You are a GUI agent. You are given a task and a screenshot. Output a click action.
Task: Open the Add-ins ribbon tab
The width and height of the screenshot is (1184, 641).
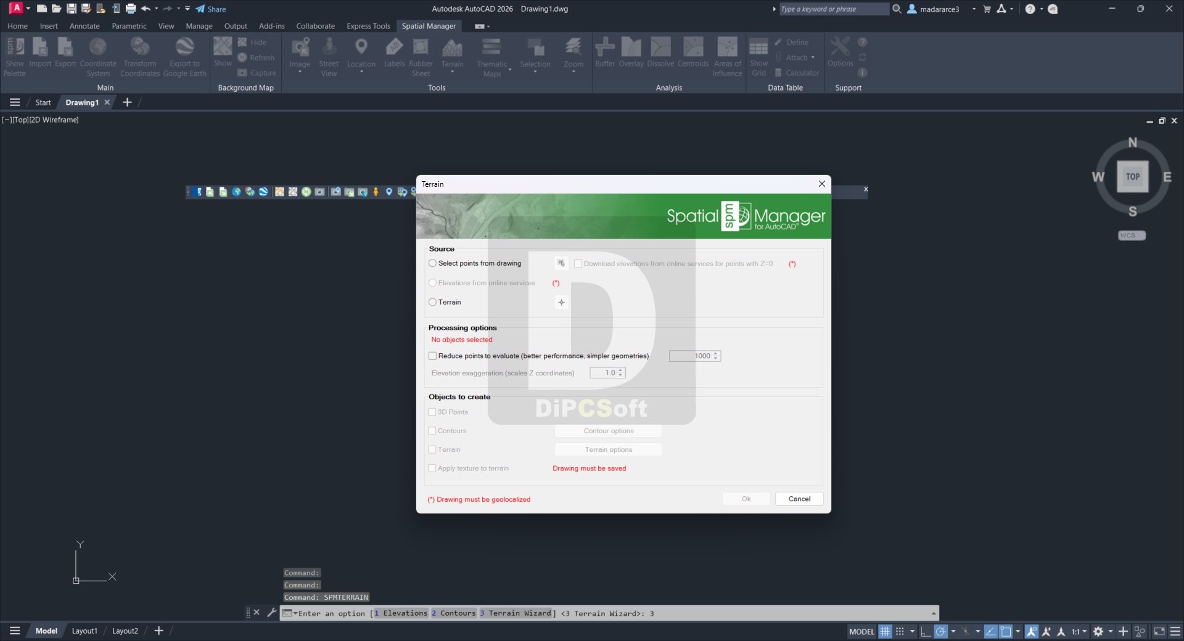pos(272,26)
